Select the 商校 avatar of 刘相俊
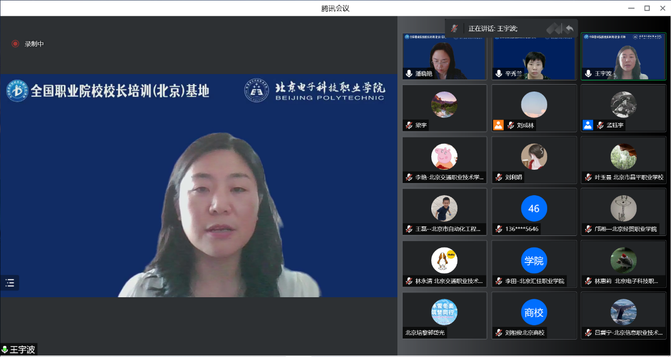Screen dimensions: 671x357 (534, 312)
